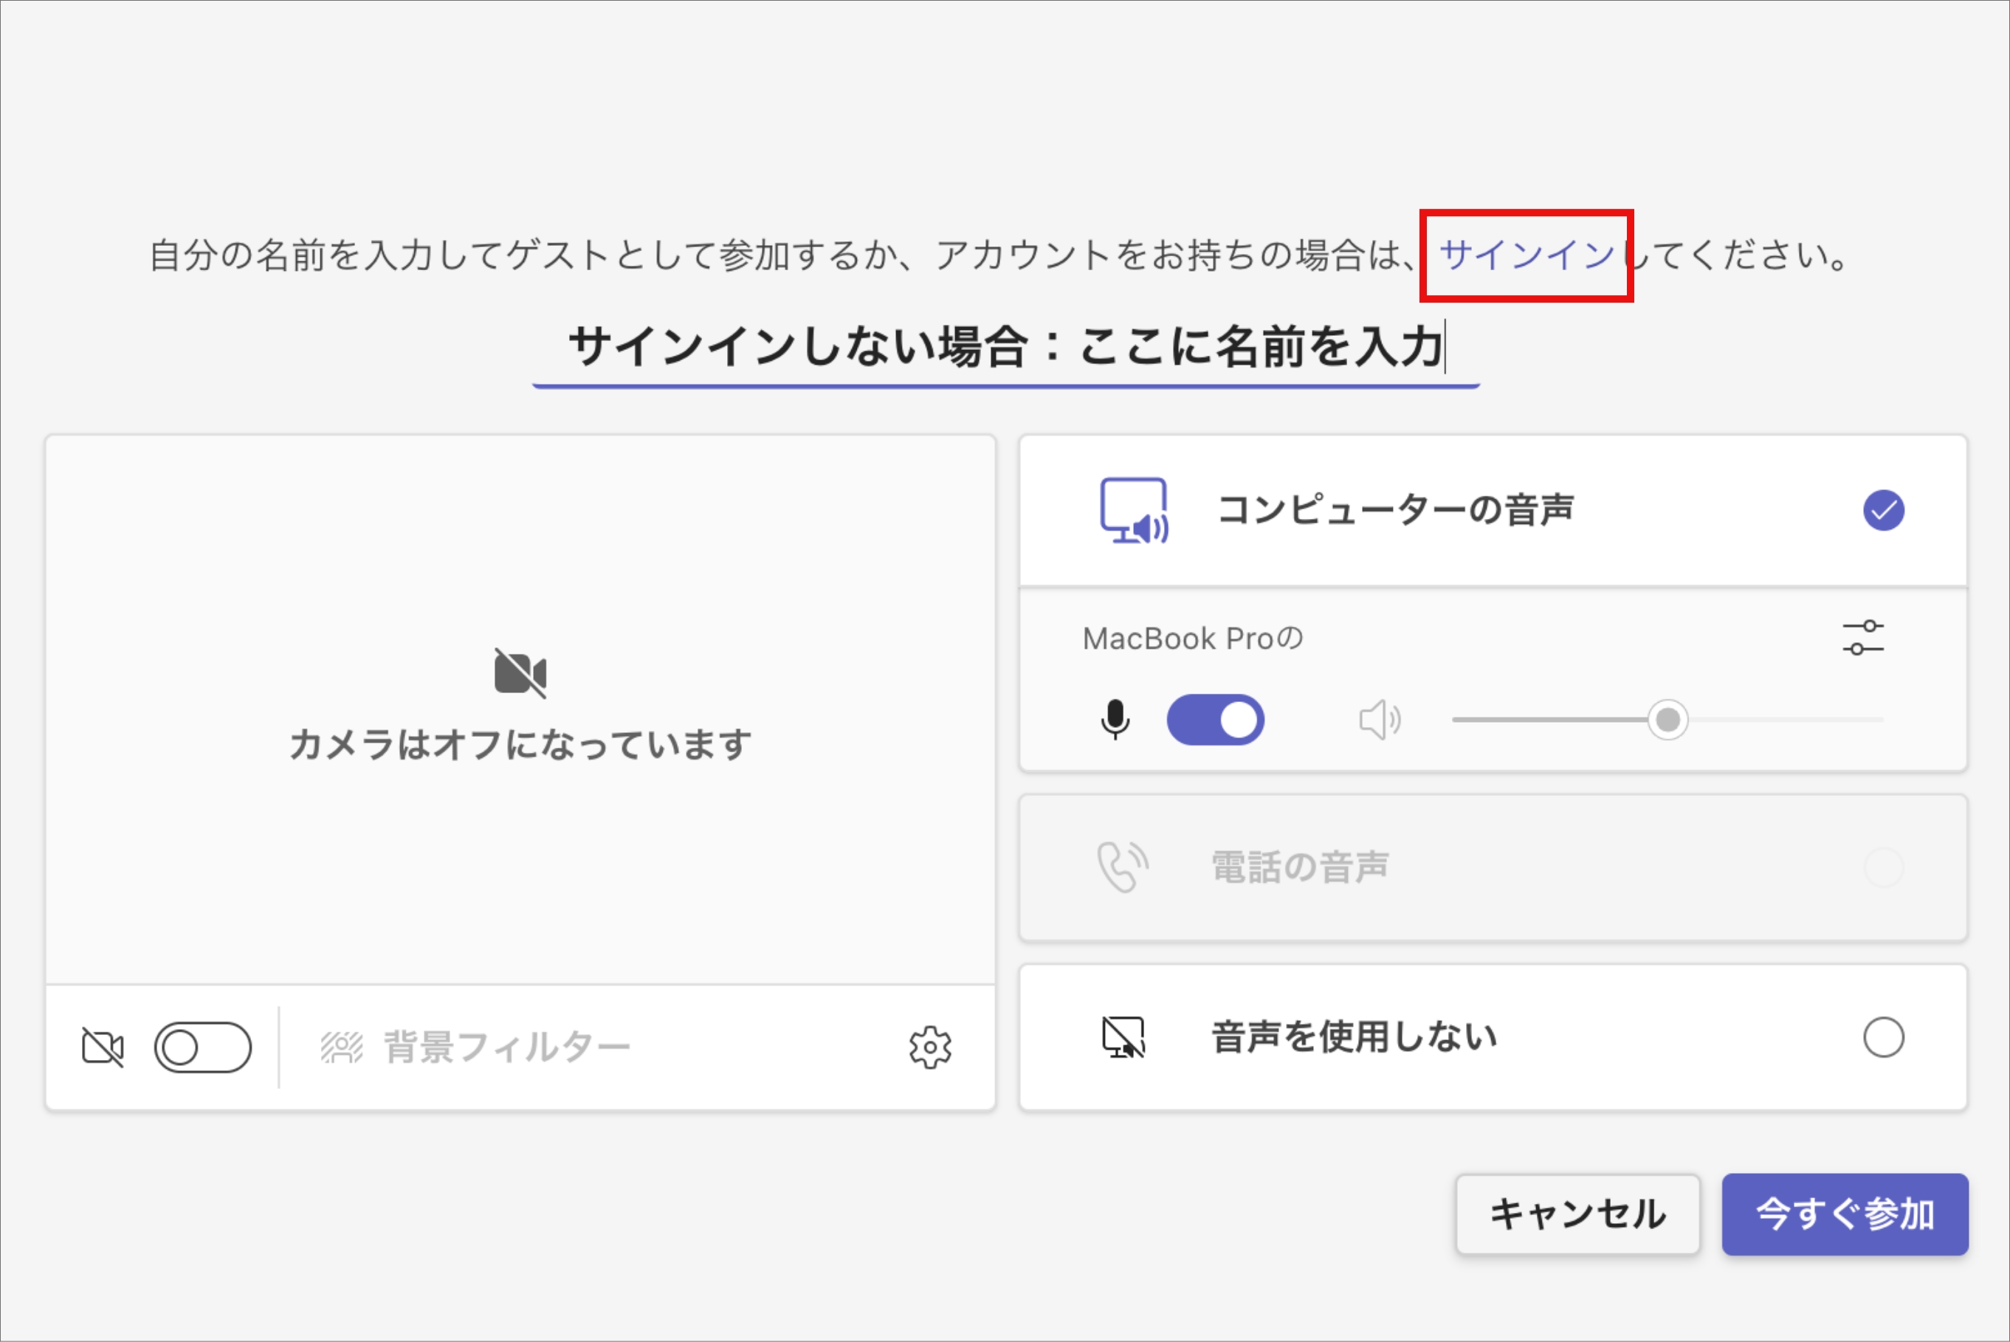
Task: Open camera settings gear icon
Action: coord(929,1047)
